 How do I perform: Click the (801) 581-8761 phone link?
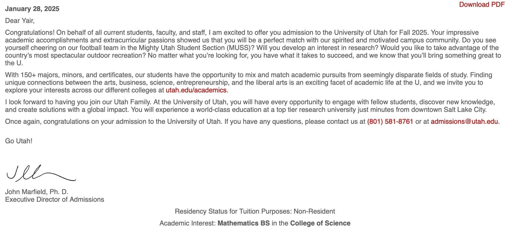click(390, 122)
